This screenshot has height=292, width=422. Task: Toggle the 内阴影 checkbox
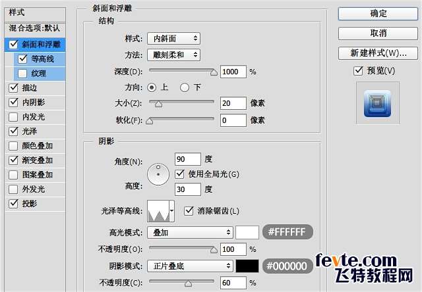click(x=13, y=102)
